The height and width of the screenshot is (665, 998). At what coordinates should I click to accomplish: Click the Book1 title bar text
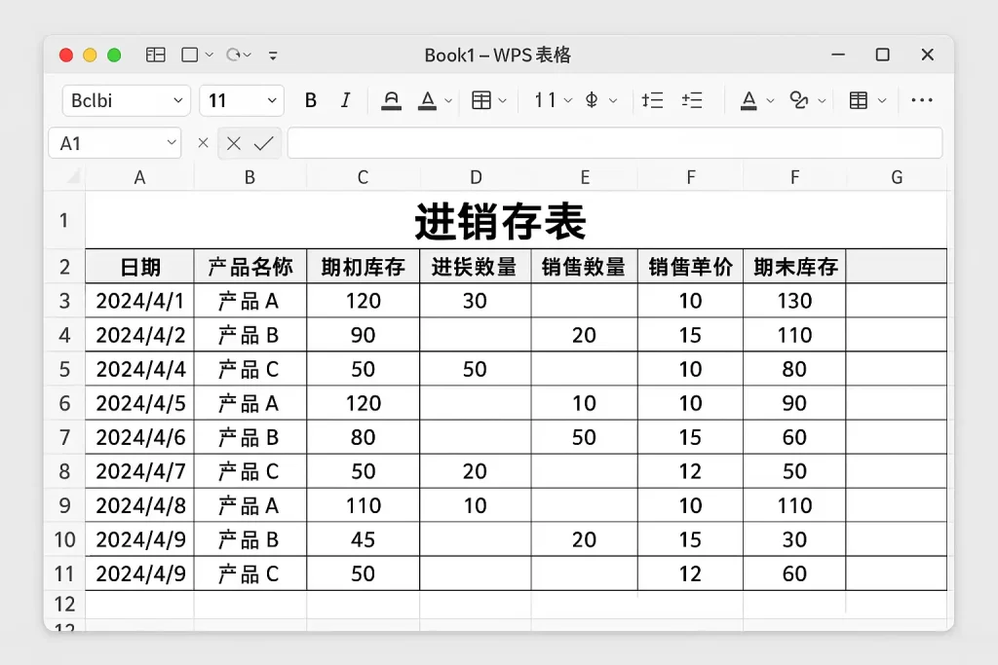tap(499, 55)
